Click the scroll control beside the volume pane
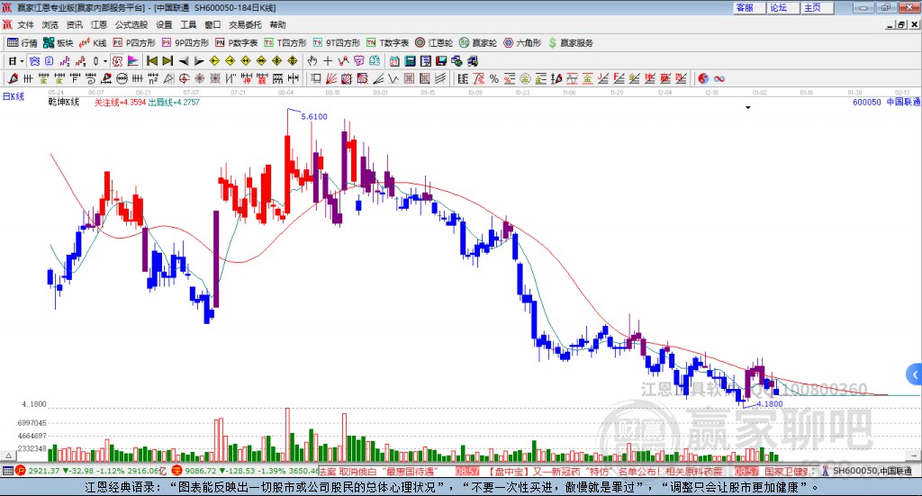This screenshot has height=496, width=922. pyautogui.click(x=8, y=456)
